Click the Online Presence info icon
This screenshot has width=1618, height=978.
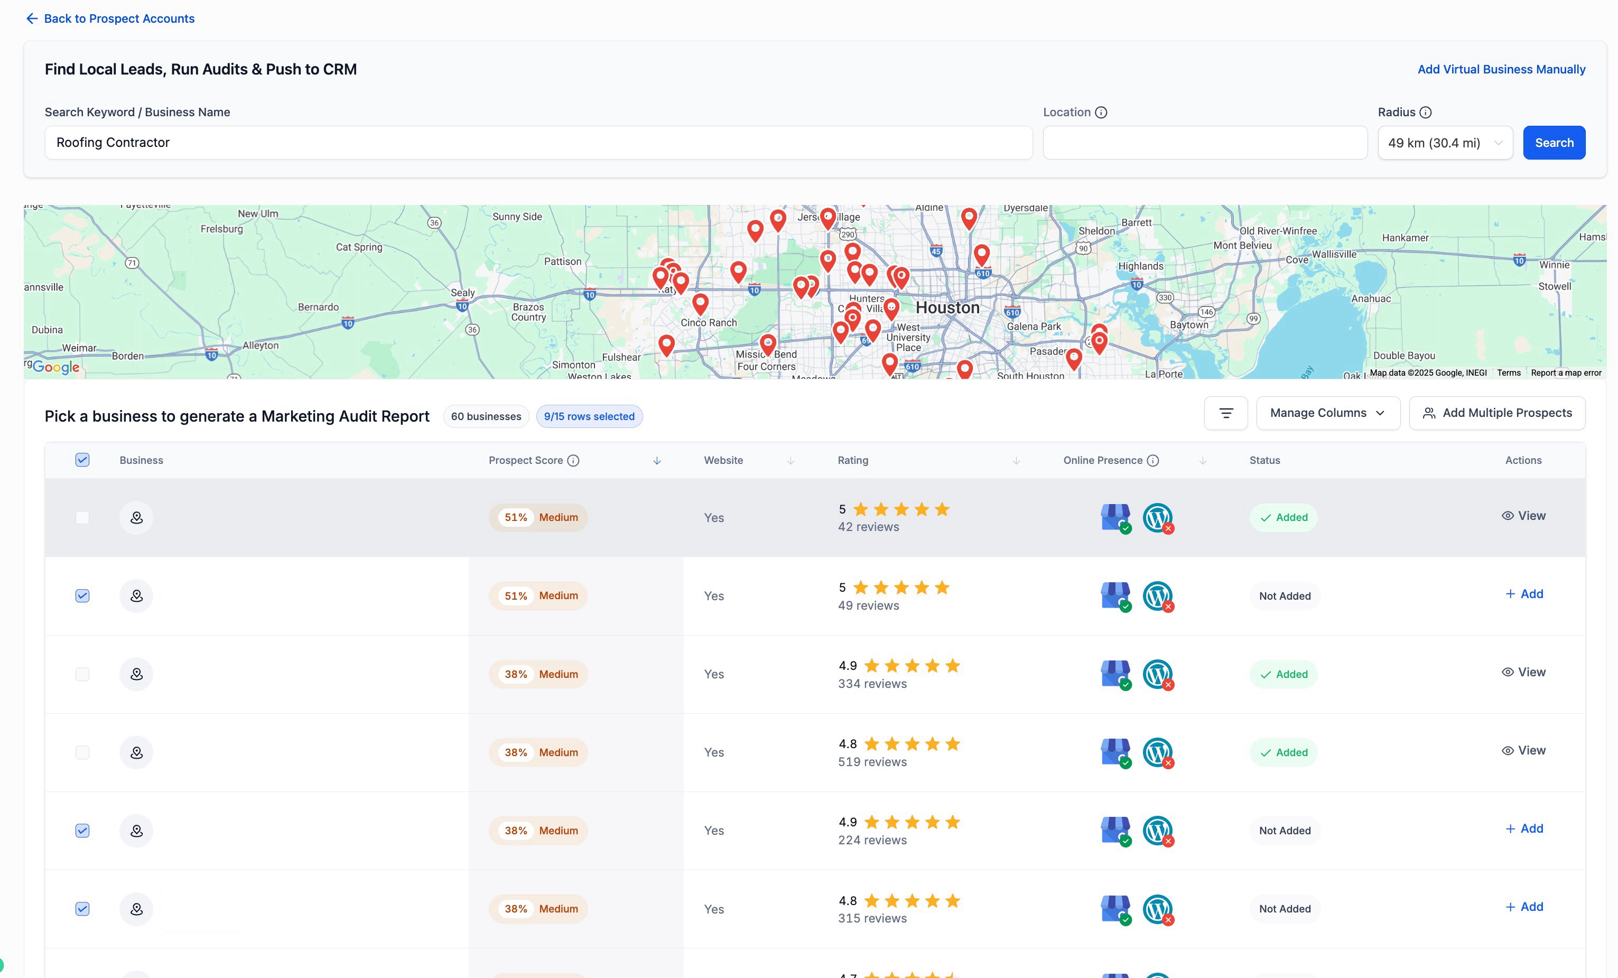(1153, 460)
